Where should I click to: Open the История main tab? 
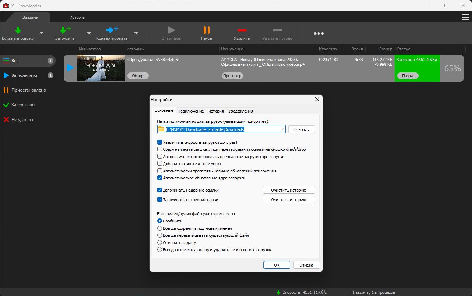click(77, 17)
